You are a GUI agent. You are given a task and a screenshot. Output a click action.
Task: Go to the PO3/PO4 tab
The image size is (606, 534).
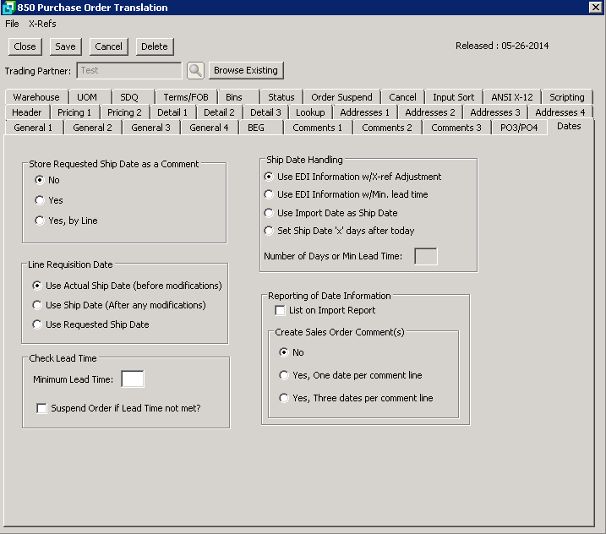click(x=519, y=128)
